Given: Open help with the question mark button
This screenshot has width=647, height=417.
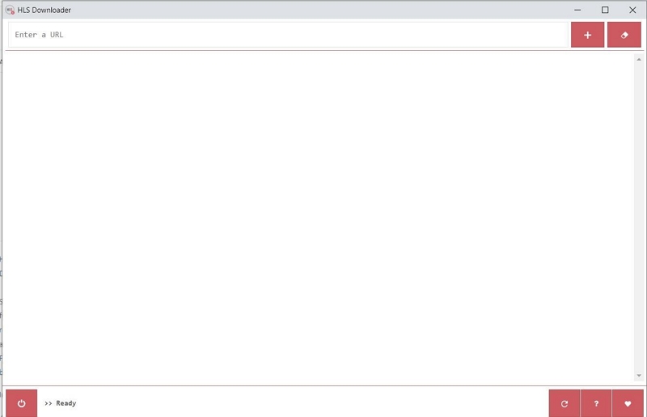Looking at the screenshot, I should 596,403.
